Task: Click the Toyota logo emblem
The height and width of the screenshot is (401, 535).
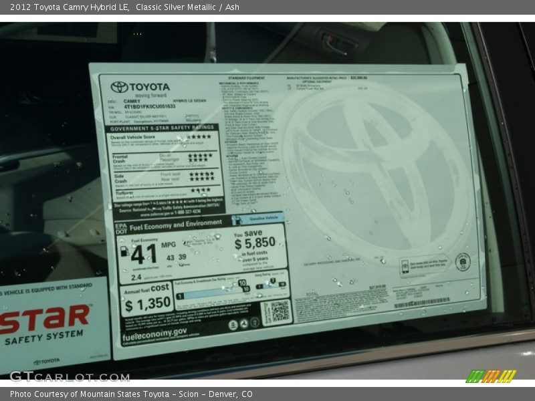Action: pyautogui.click(x=119, y=88)
